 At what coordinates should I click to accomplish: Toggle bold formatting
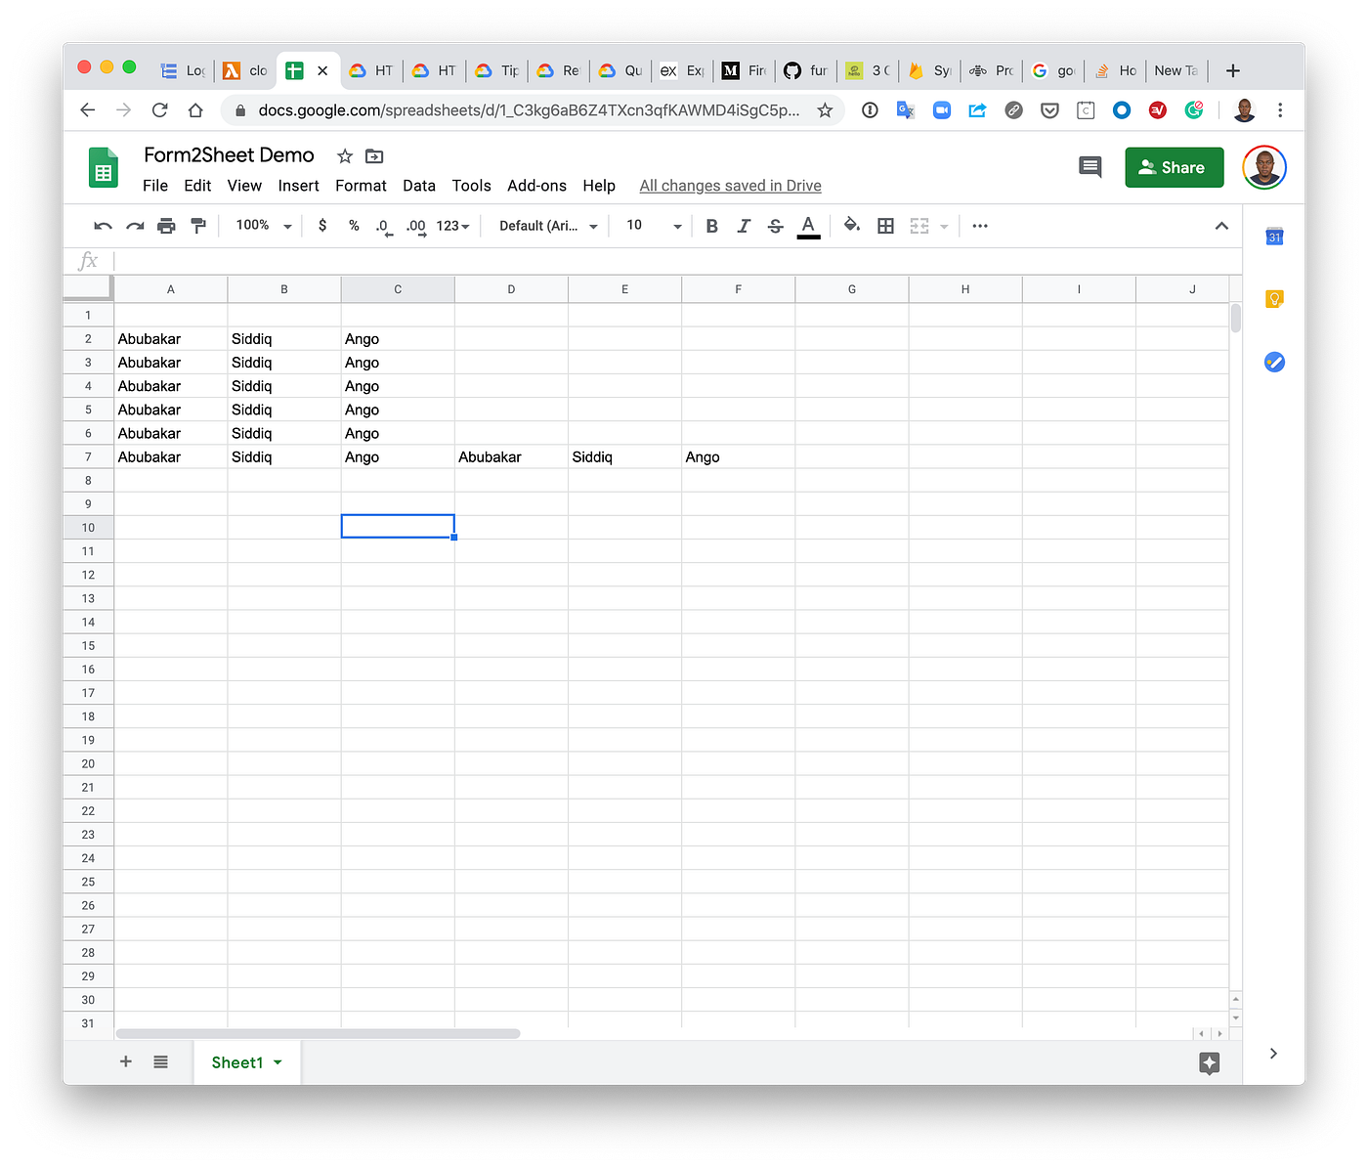[x=711, y=226]
